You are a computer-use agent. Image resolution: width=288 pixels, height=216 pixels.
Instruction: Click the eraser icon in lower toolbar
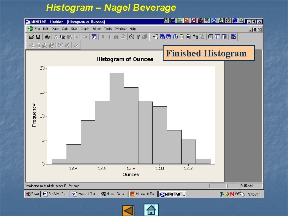point(76,45)
